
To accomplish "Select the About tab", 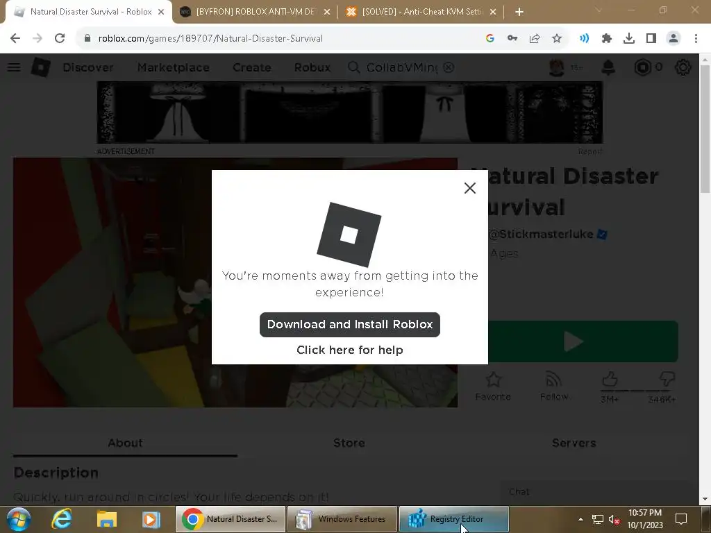I will [125, 443].
